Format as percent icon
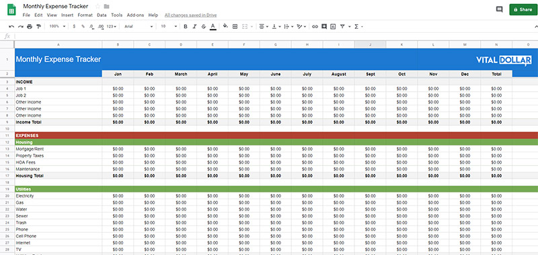Image resolution: width=538 pixels, height=255 pixels. tap(83, 26)
